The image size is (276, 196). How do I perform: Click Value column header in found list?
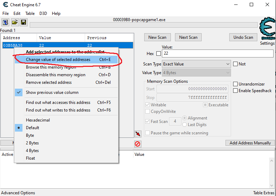61,38
